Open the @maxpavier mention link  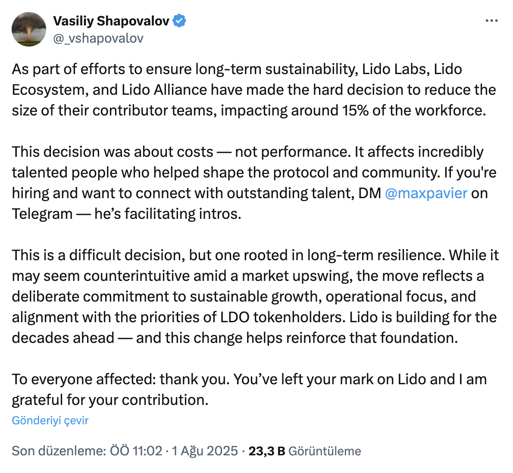(426, 193)
